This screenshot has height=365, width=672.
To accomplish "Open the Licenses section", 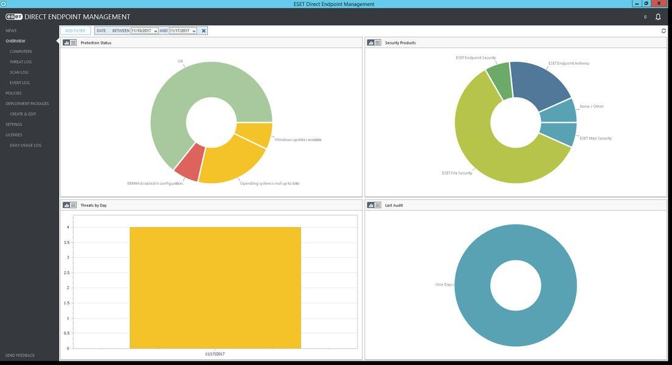I will point(14,135).
